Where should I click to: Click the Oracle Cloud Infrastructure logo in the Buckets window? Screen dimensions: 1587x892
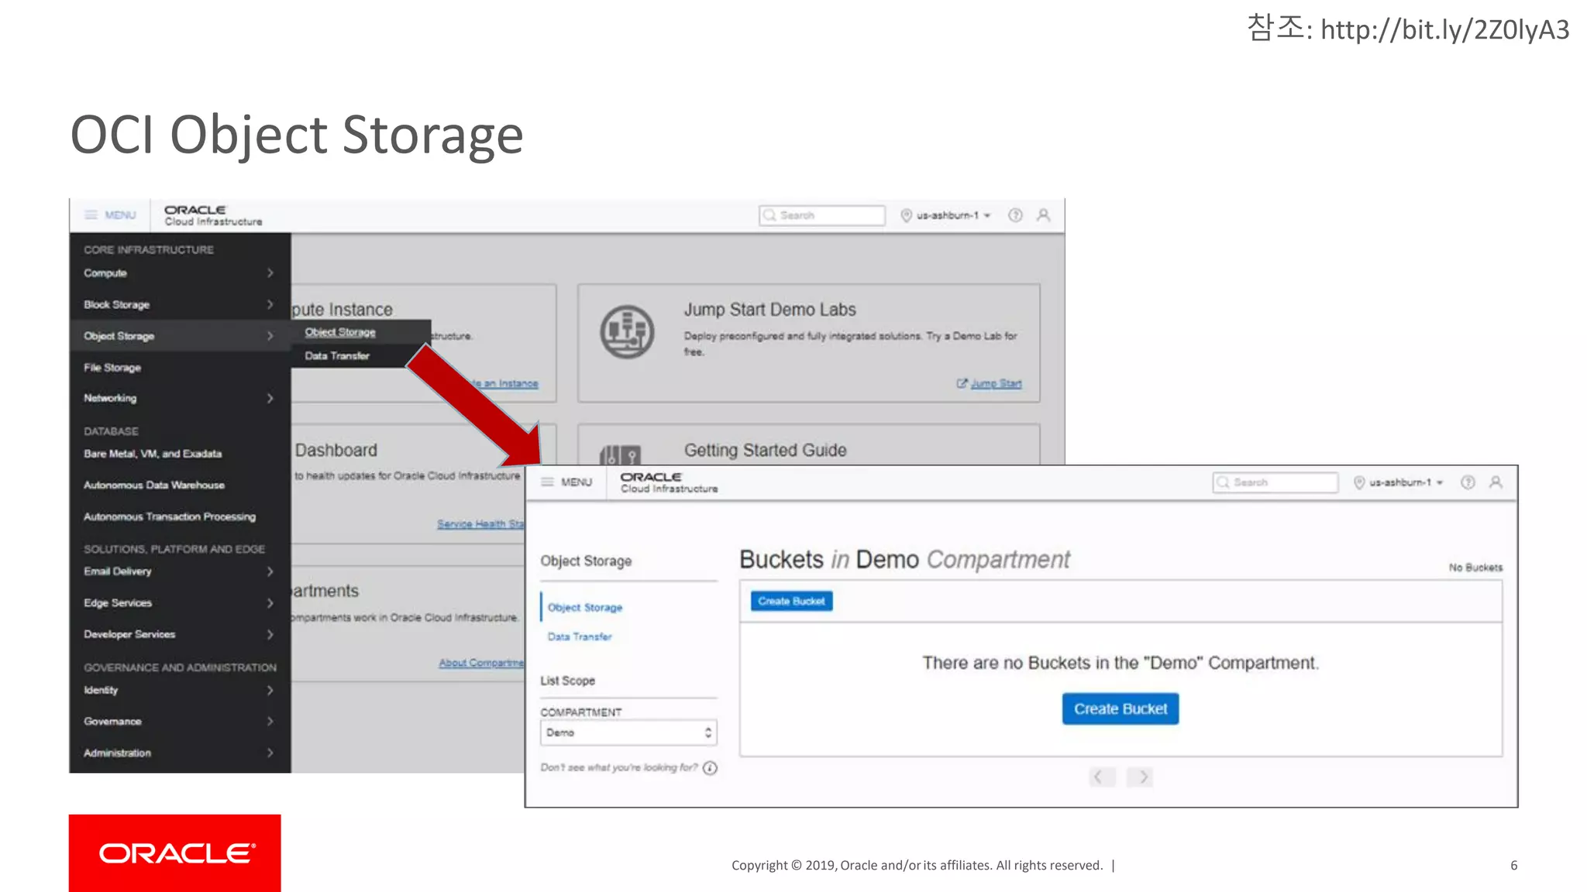pos(670,482)
